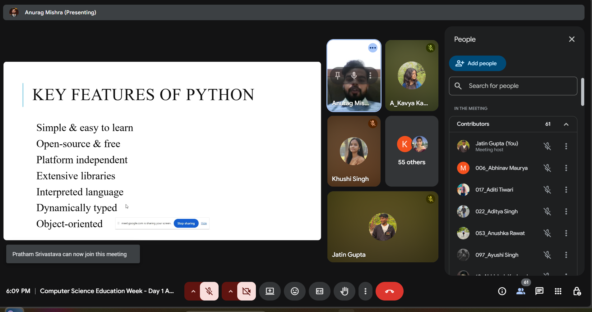
Task: Pin Anurag Mishra's video tile
Action: 337,75
